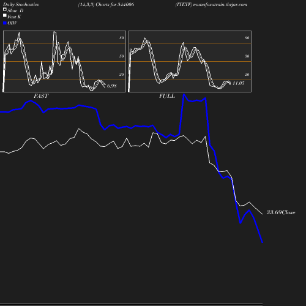The image size is (306, 306).
Task: Click the 'Slow D' legend label
Action: click(x=15, y=10)
